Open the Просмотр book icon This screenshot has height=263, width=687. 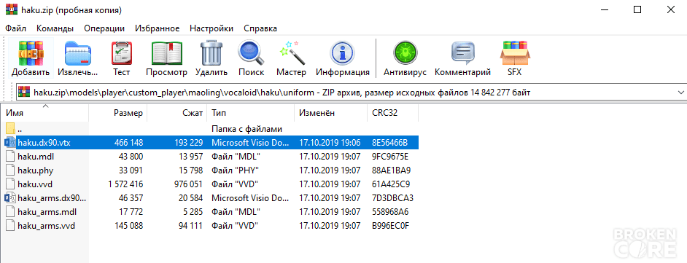166,53
